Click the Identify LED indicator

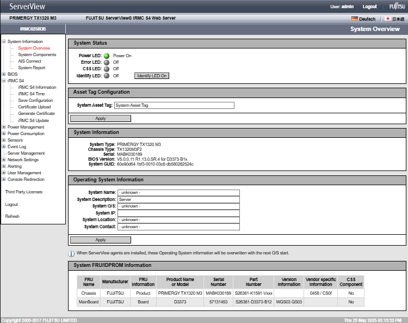click(x=107, y=76)
